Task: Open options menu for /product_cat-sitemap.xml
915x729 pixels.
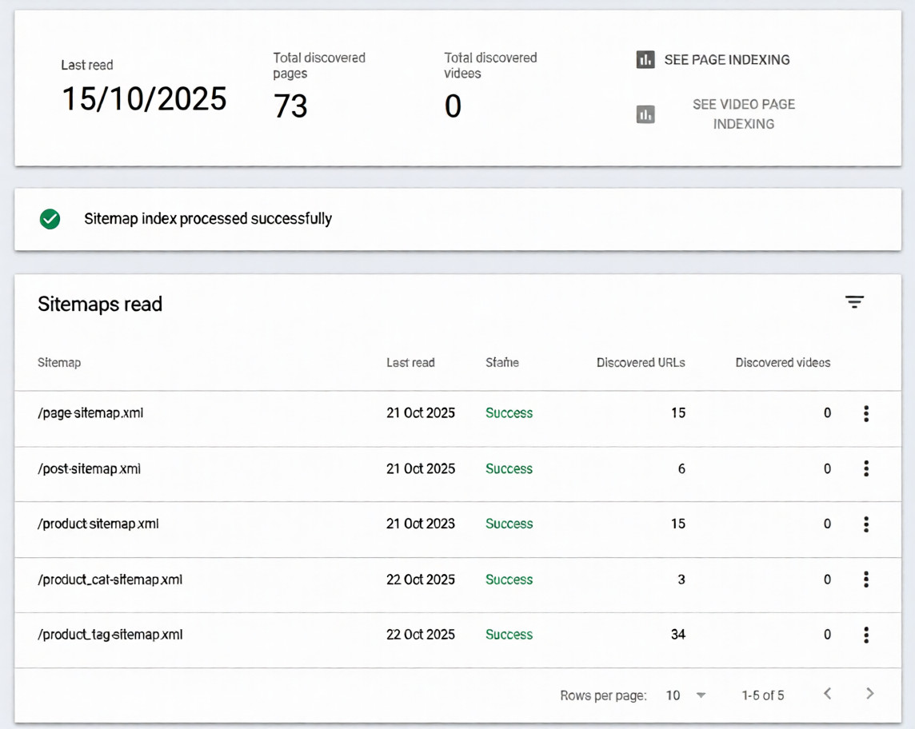Action: click(866, 579)
